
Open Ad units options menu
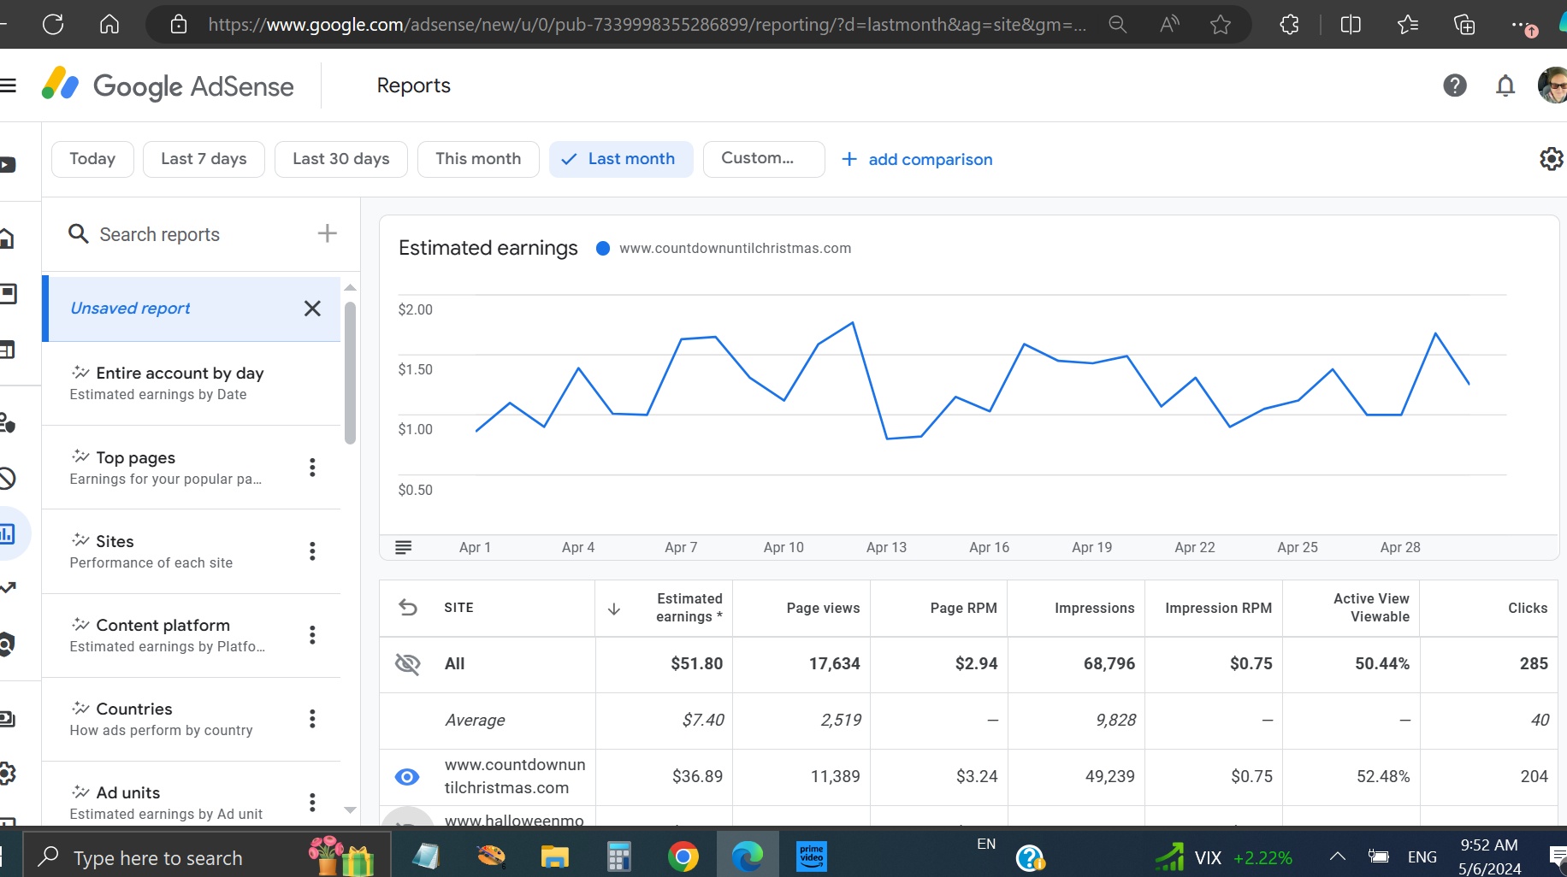click(312, 803)
